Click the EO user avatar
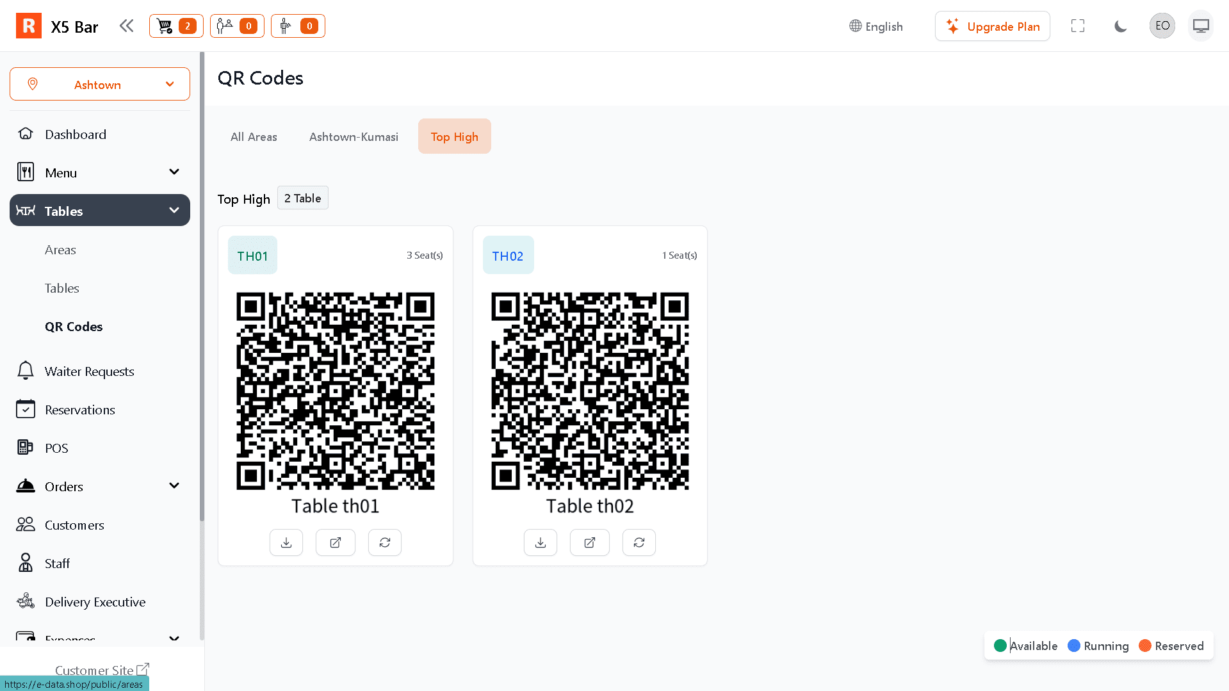The width and height of the screenshot is (1229, 691). coord(1162,26)
